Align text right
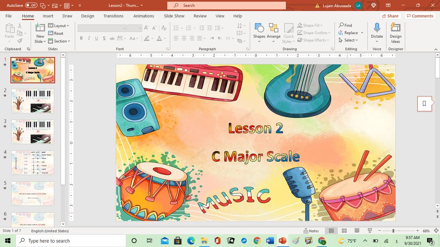440x247 pixels. point(192,38)
